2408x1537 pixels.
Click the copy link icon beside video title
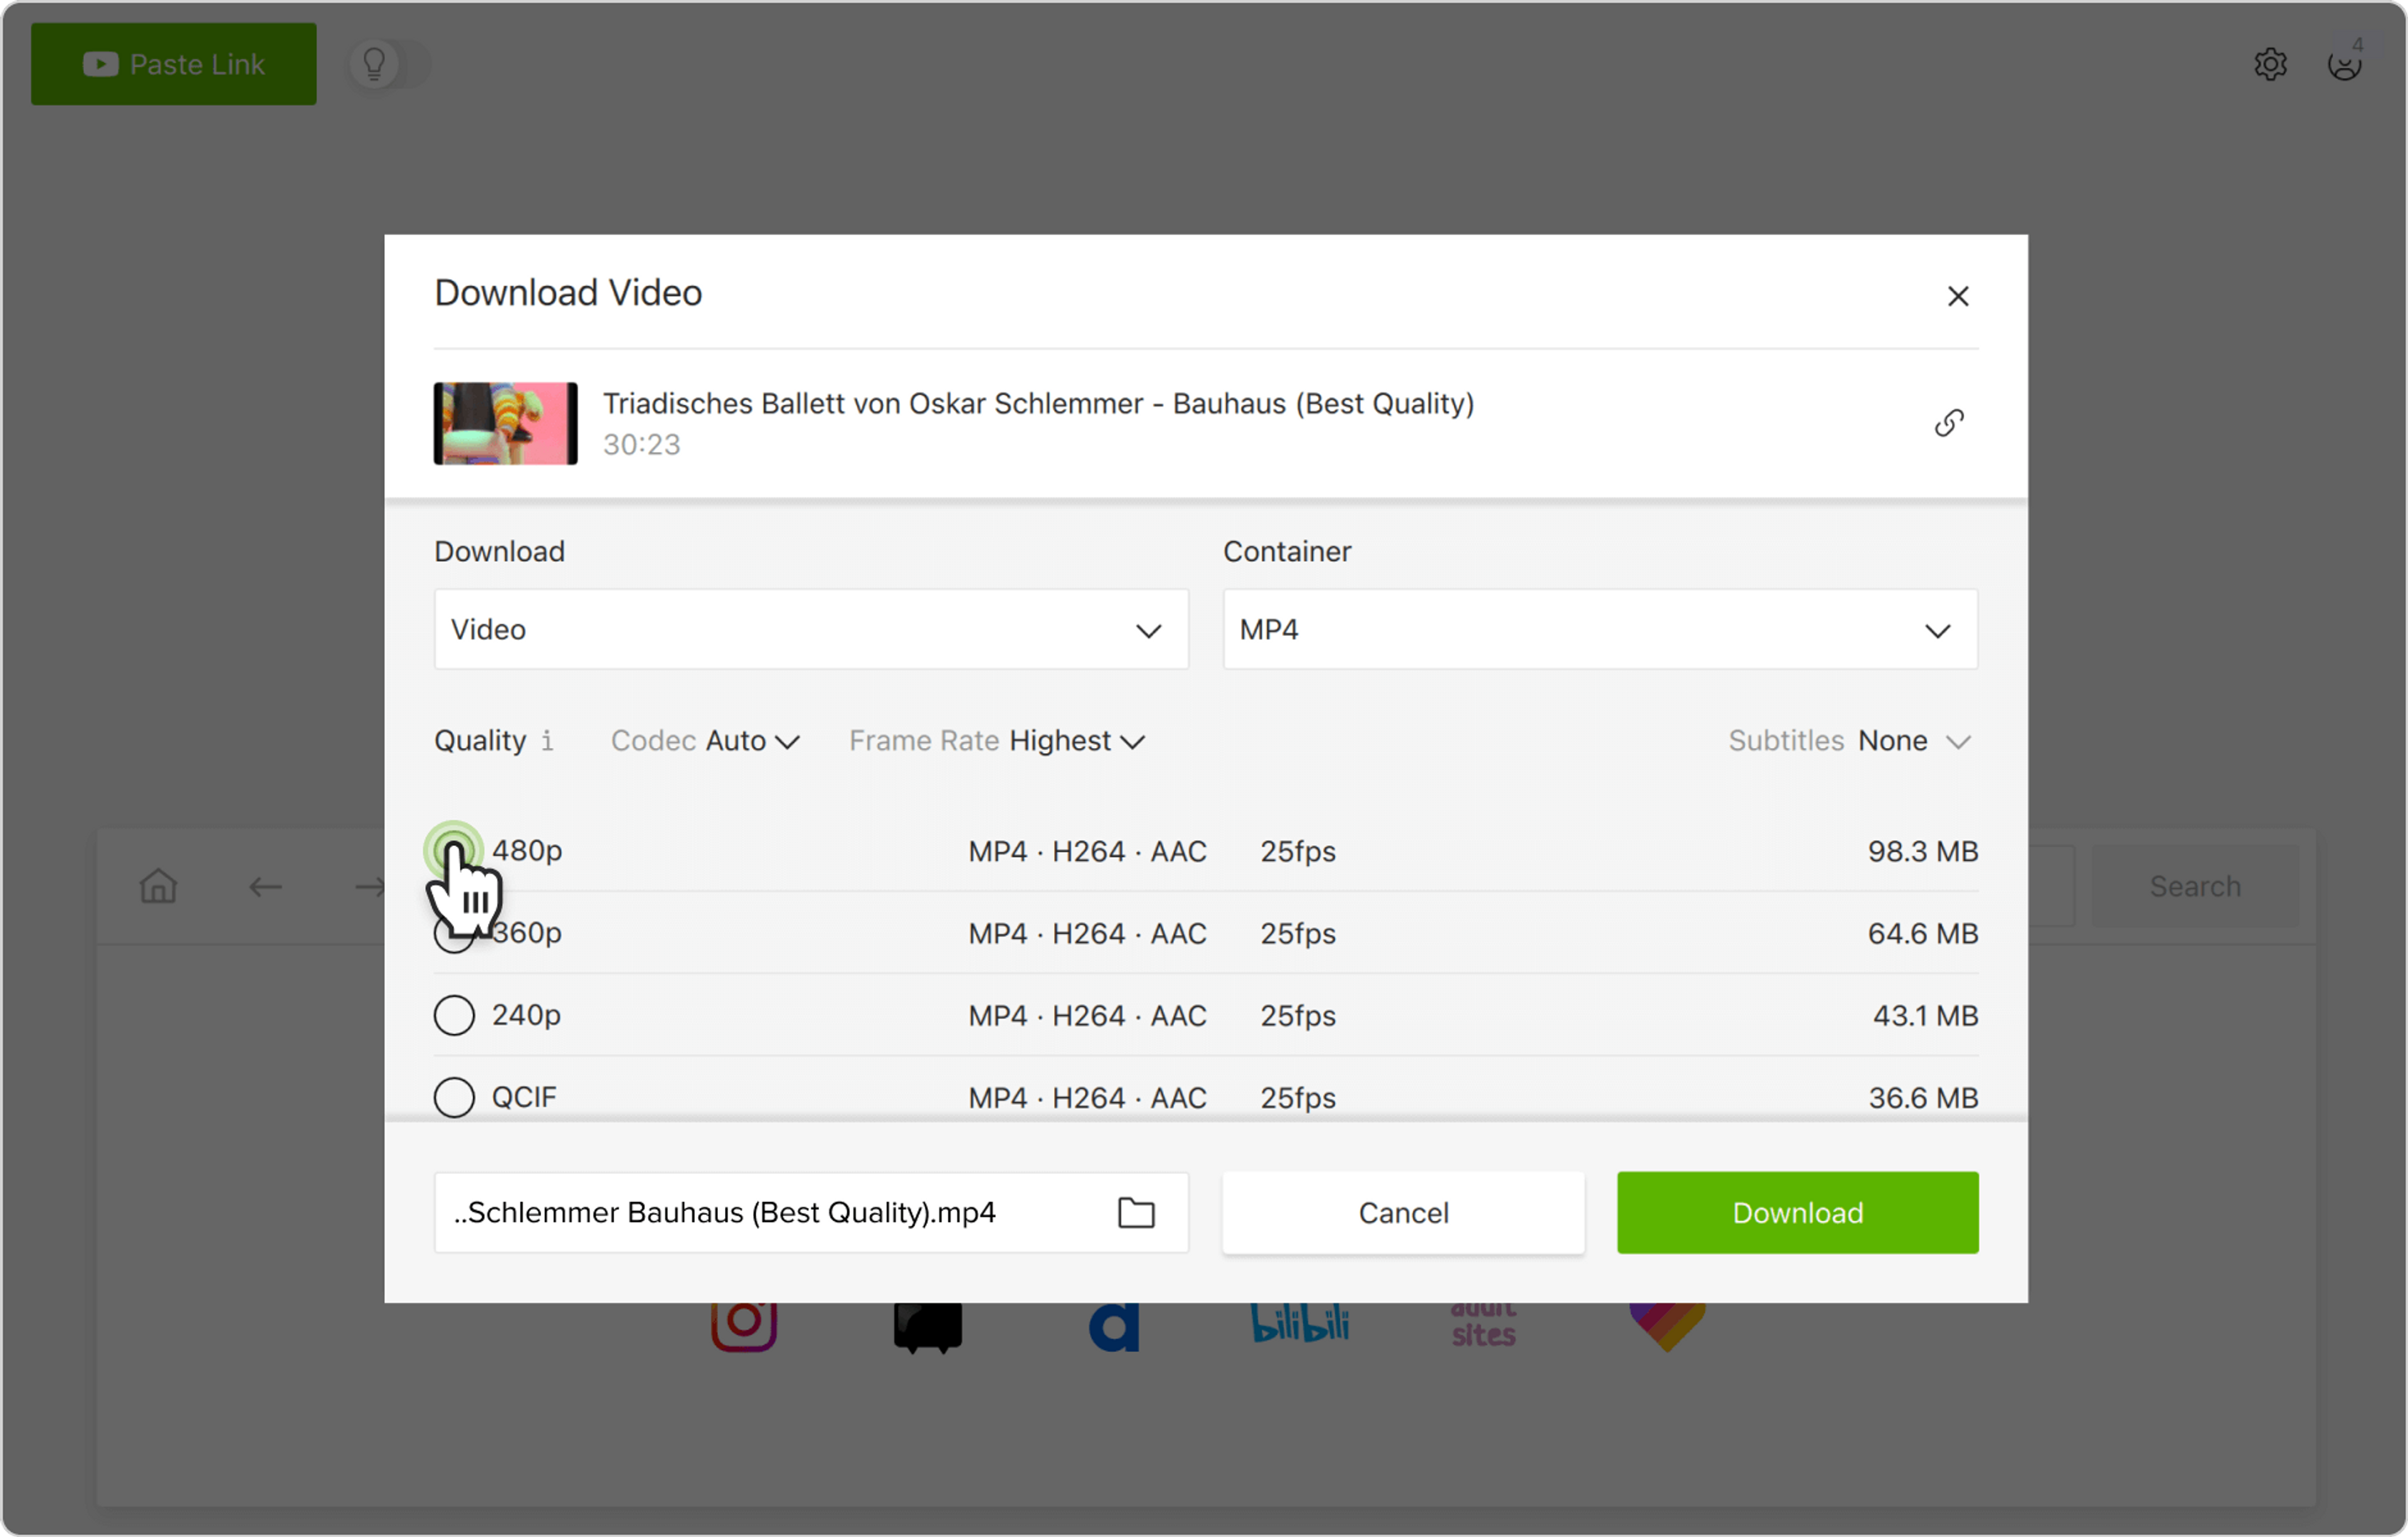[1948, 423]
